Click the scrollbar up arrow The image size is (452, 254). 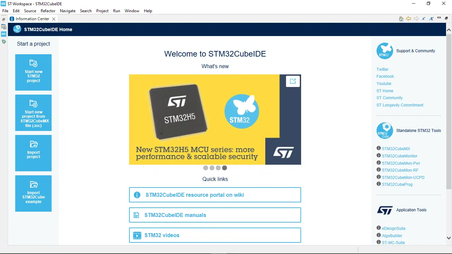[449, 30]
